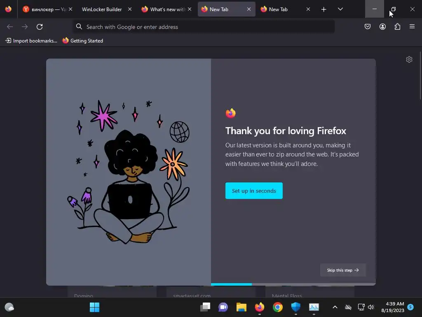Open new tab personalize gear icon

click(409, 59)
